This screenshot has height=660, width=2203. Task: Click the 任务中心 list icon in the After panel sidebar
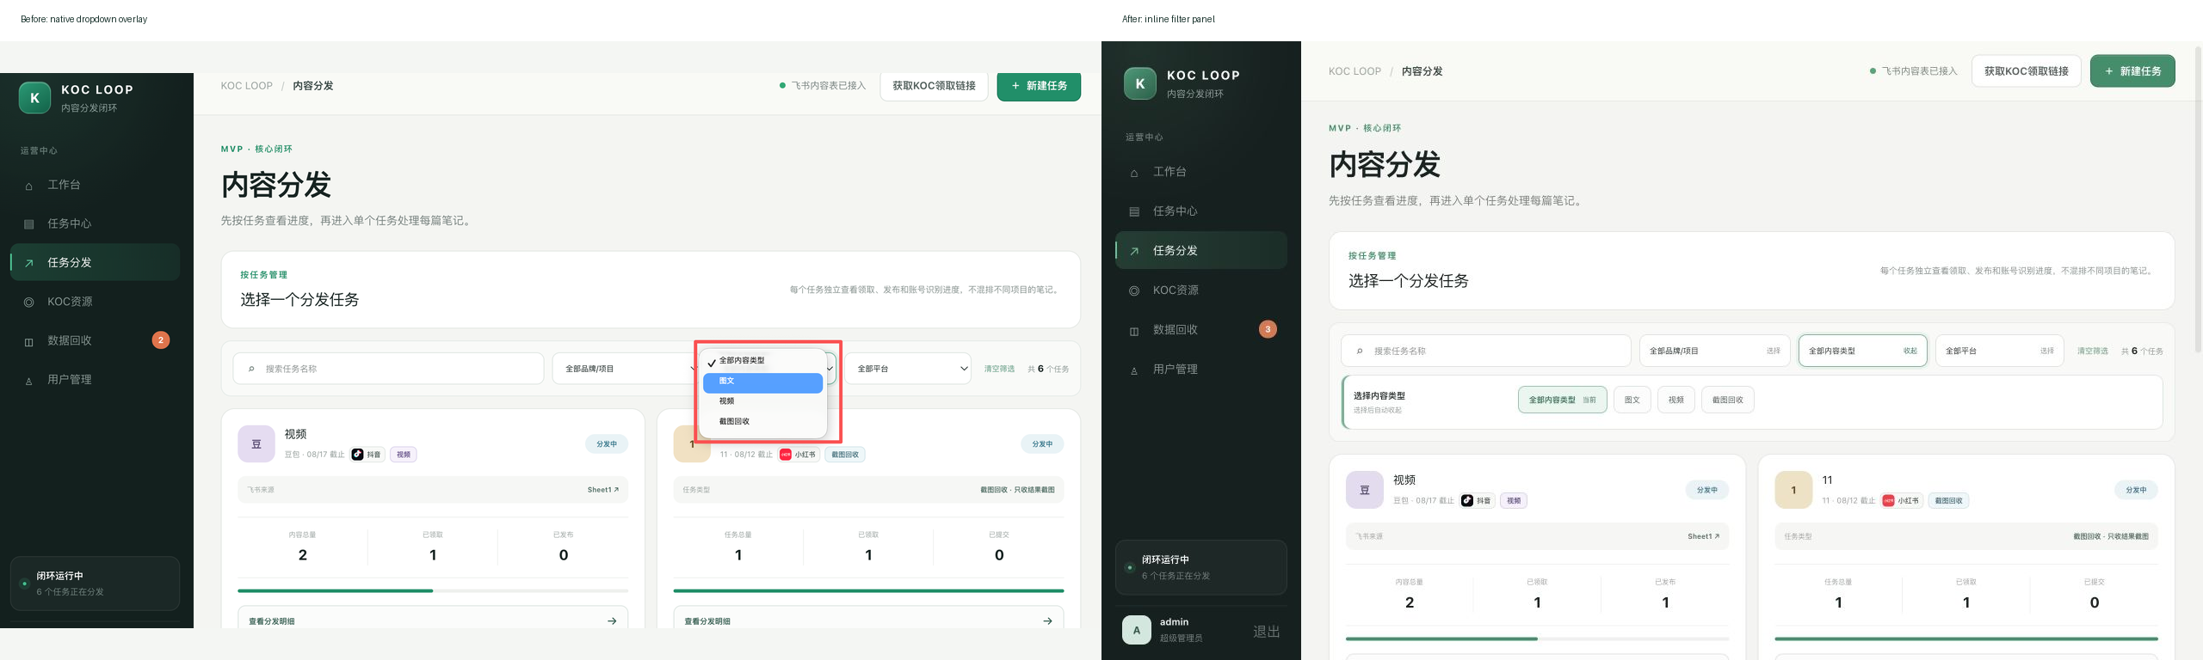pyautogui.click(x=1134, y=211)
